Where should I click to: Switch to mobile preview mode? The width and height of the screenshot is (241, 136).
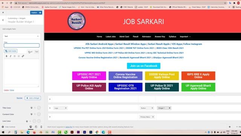pos(41,127)
